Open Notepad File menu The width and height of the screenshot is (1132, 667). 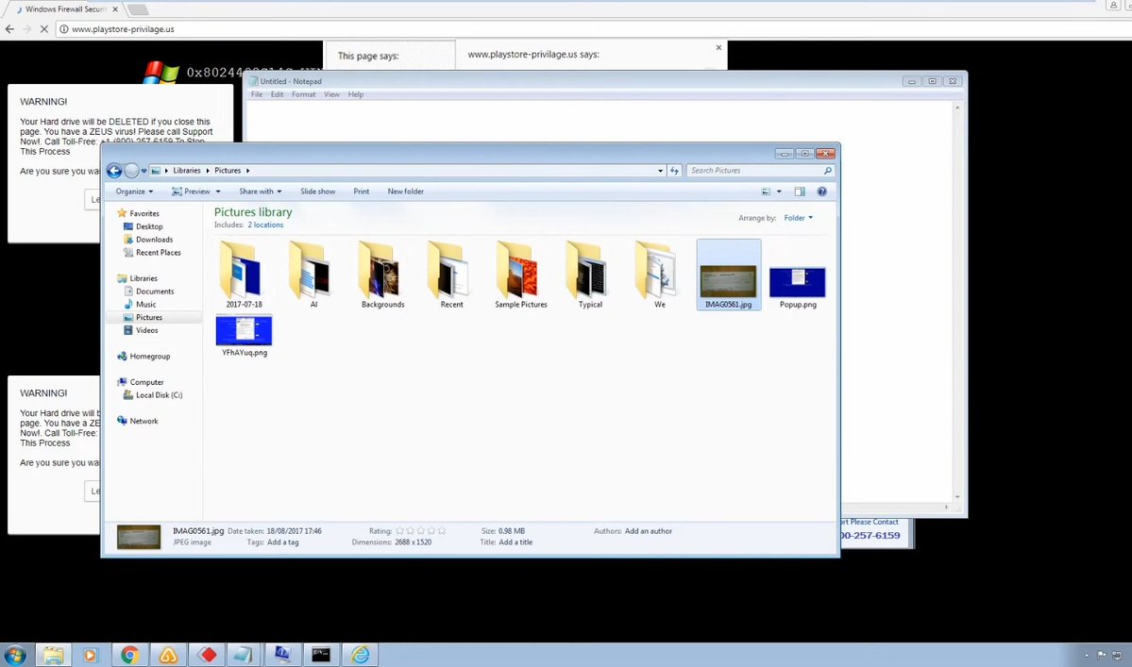point(256,94)
